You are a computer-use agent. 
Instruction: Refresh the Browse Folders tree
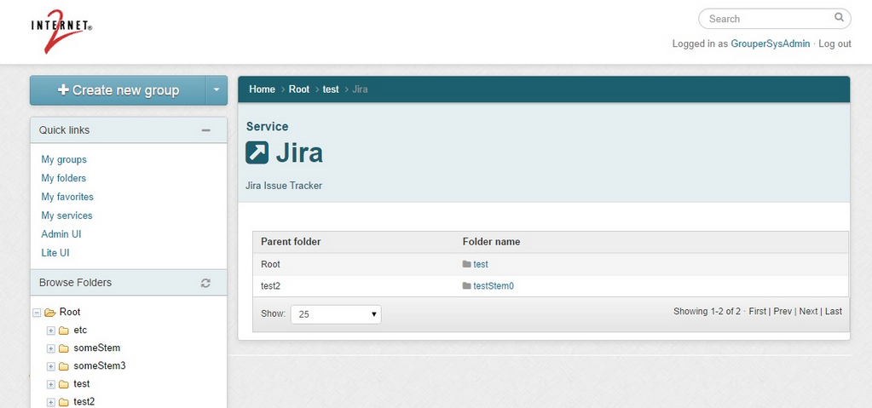pyautogui.click(x=205, y=283)
